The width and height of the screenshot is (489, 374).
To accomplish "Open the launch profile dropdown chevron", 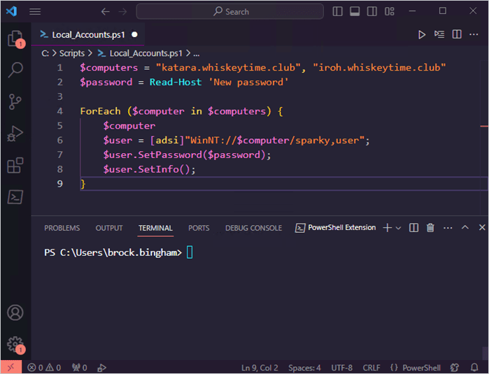I will point(398,228).
